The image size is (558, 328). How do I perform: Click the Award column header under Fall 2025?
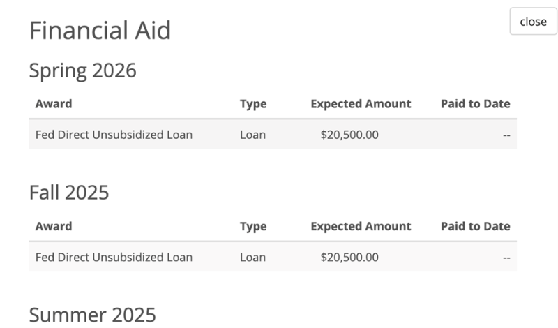(54, 226)
